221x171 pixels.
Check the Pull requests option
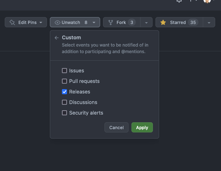pos(64,81)
